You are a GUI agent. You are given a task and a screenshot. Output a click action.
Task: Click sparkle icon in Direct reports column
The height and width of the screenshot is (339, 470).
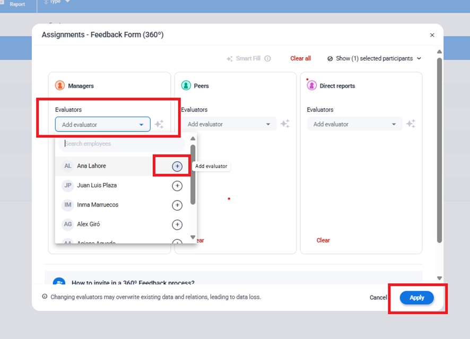[x=411, y=124]
